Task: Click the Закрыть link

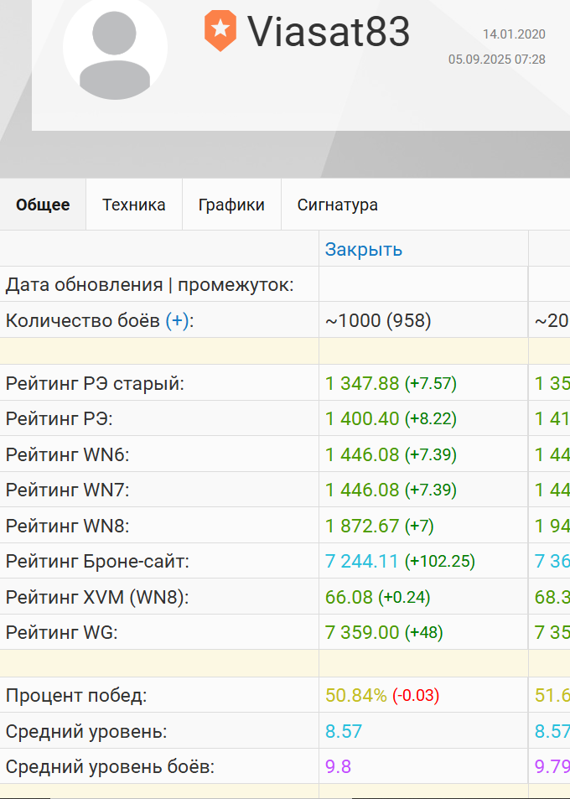Action: pyautogui.click(x=364, y=249)
